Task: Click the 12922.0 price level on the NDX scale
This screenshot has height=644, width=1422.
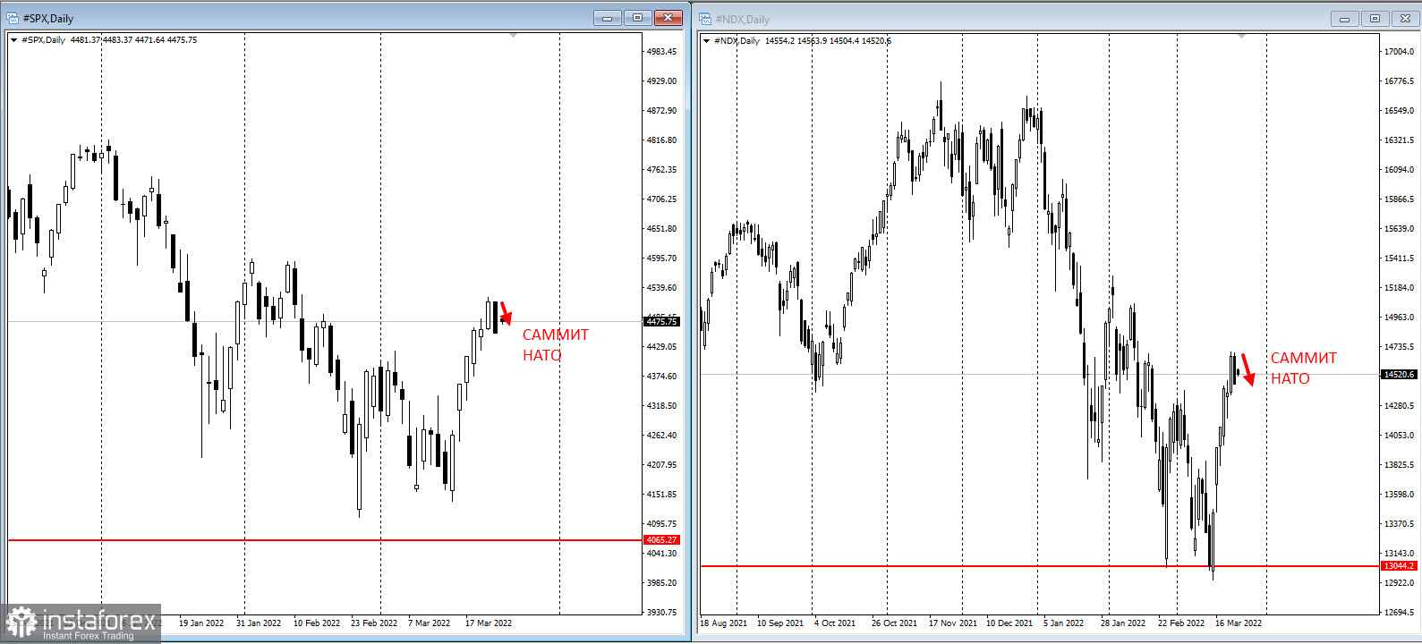Action: (x=1400, y=583)
